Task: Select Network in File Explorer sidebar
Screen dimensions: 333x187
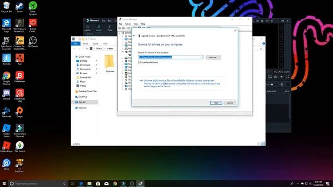Action: (82, 108)
